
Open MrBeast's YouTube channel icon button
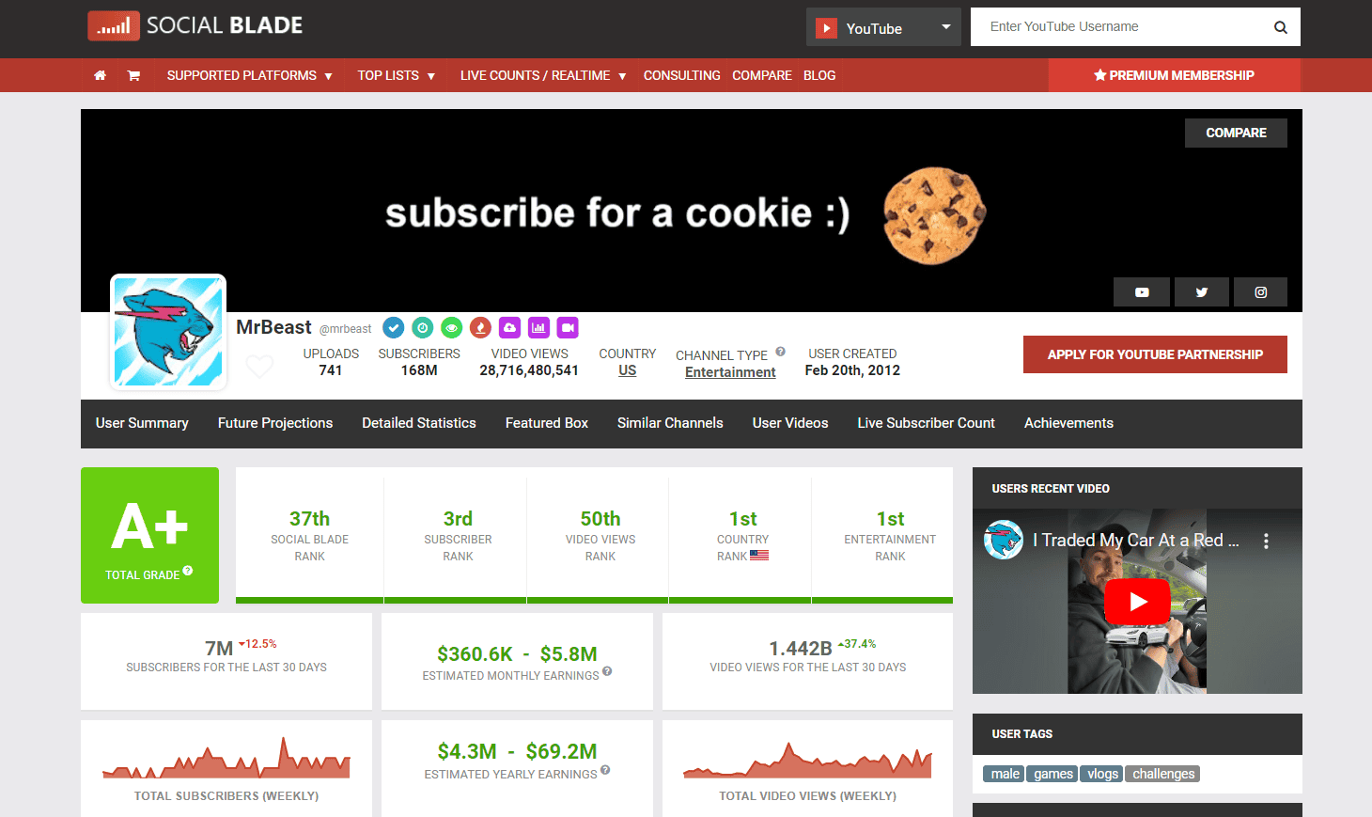tap(1142, 292)
